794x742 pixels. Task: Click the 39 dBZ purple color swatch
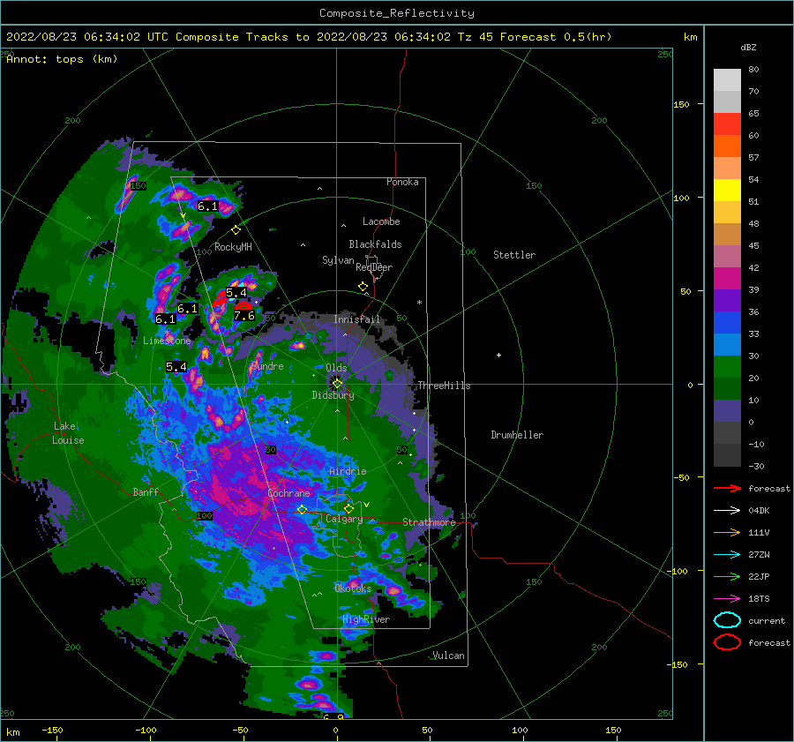[727, 300]
